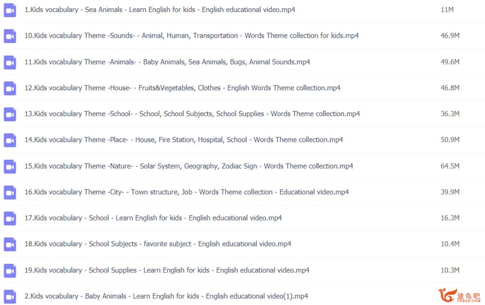The height and width of the screenshot is (305, 485).
Task: Click video icon for 16.City theme file
Action: pos(10,192)
